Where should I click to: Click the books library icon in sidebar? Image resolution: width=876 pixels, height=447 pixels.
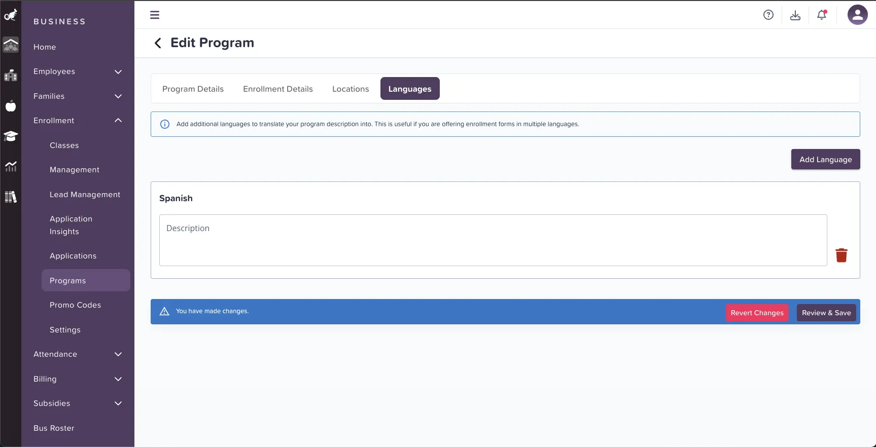(x=11, y=197)
